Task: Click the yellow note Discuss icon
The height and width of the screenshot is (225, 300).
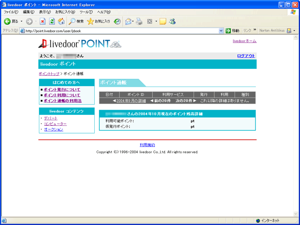Action: [x=163, y=22]
